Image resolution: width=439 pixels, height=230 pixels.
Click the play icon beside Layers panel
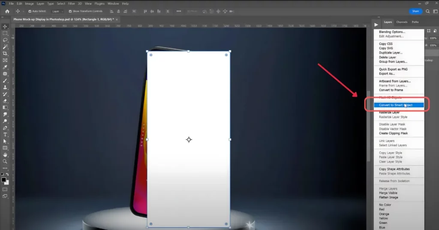pos(376,24)
